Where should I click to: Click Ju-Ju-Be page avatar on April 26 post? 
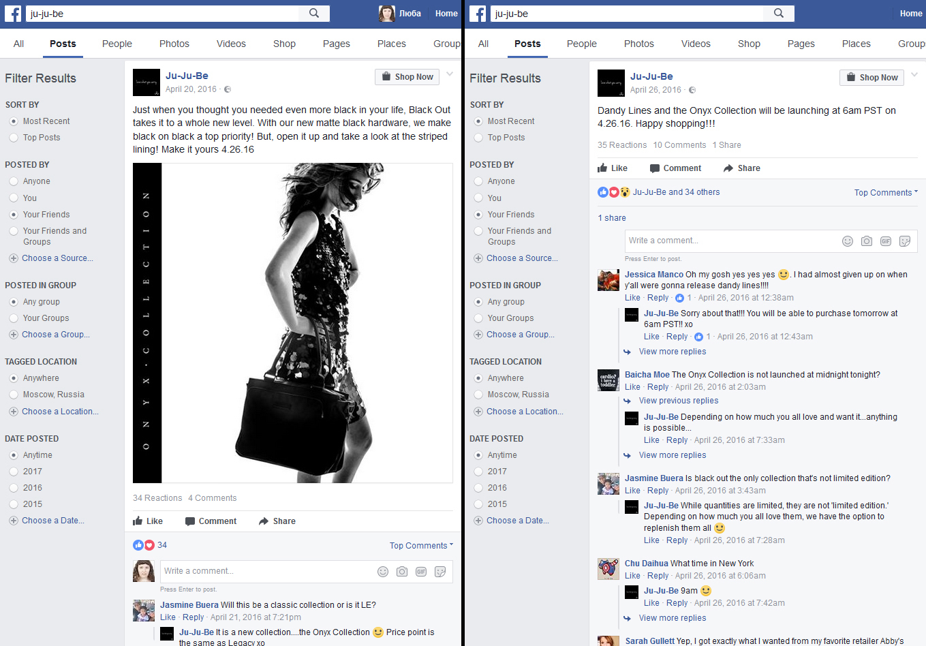tap(611, 83)
